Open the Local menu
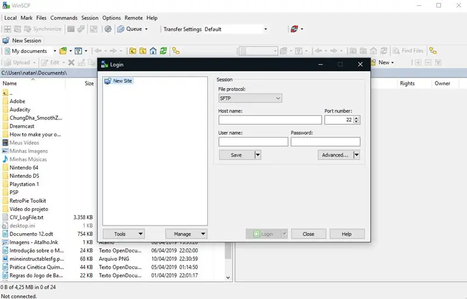 (x=11, y=18)
